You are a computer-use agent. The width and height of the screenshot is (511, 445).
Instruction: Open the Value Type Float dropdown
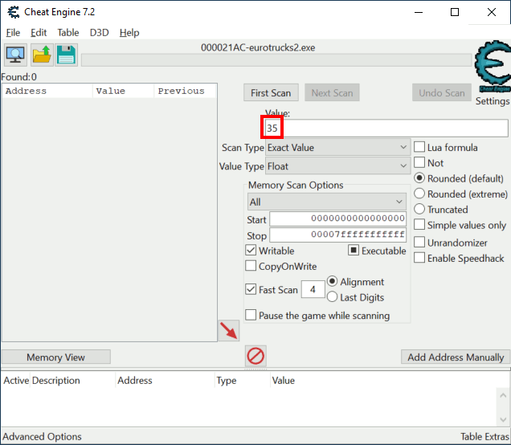click(x=337, y=166)
